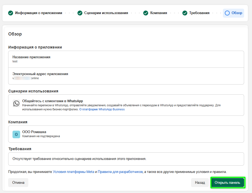Click the Название приложения row
Image resolution: width=252 pixels, height=193 pixels.
click(x=126, y=59)
